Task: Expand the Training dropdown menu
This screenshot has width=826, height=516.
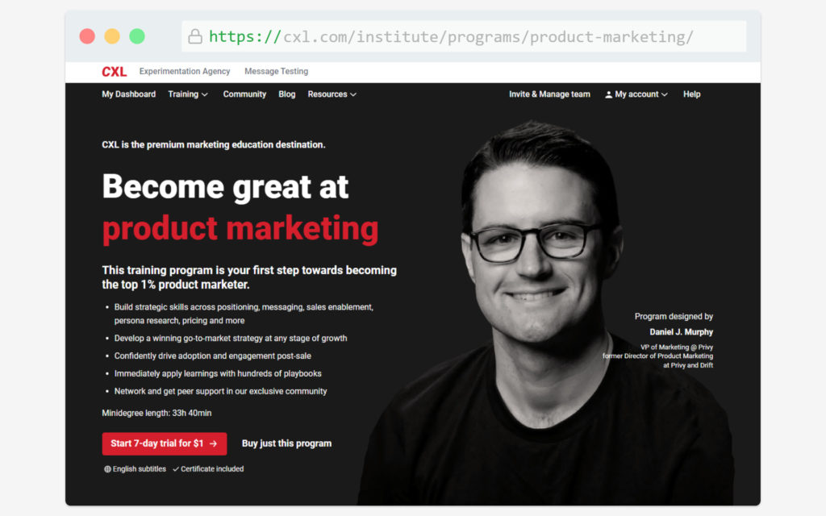Action: coord(188,94)
